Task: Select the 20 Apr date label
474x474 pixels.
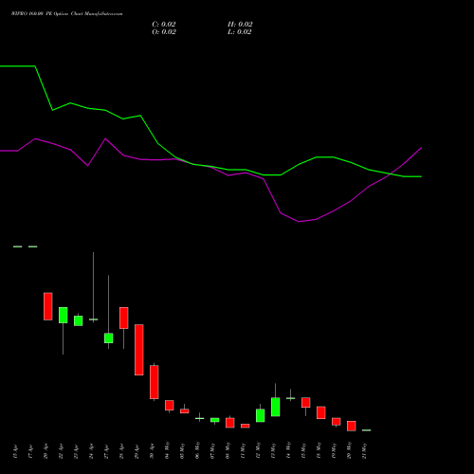Action: [46, 451]
